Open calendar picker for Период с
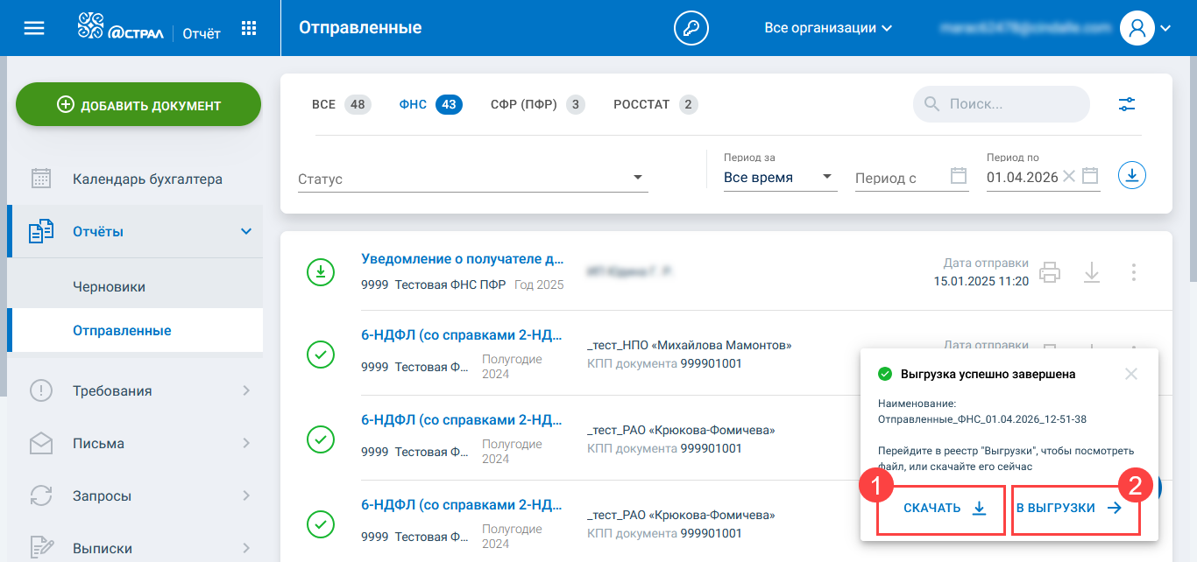The image size is (1197, 562). pos(959,177)
